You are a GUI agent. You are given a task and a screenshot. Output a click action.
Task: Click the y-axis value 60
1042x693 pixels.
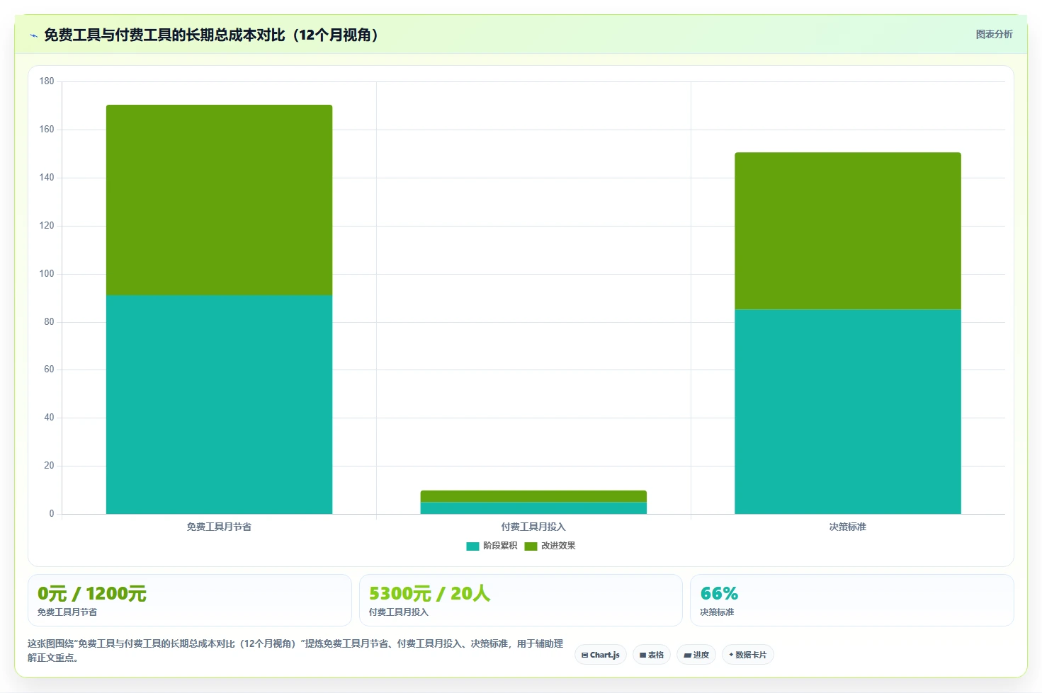[x=49, y=370]
